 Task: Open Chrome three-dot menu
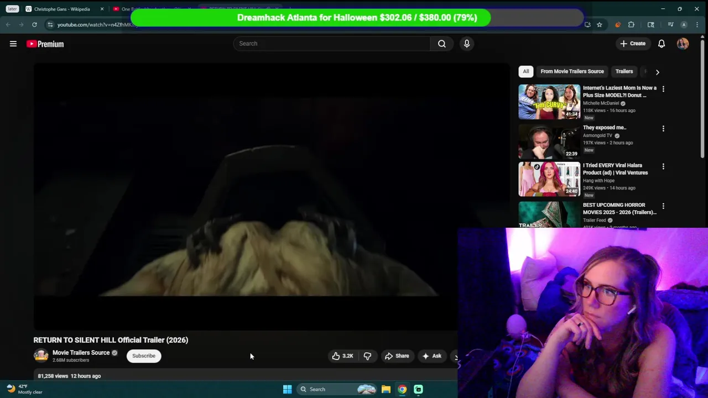point(697,24)
